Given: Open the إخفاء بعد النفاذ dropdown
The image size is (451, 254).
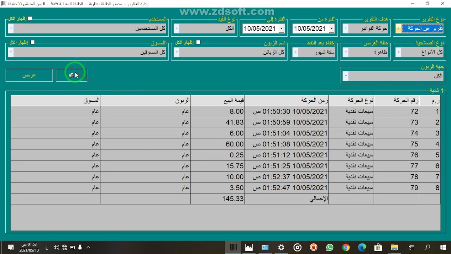Looking at the screenshot, I should tap(296, 53).
